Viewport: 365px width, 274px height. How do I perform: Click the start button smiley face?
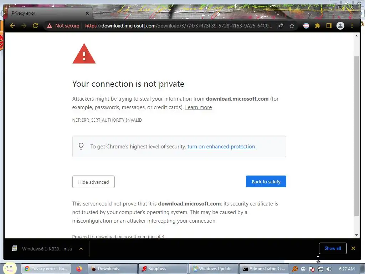click(x=10, y=268)
